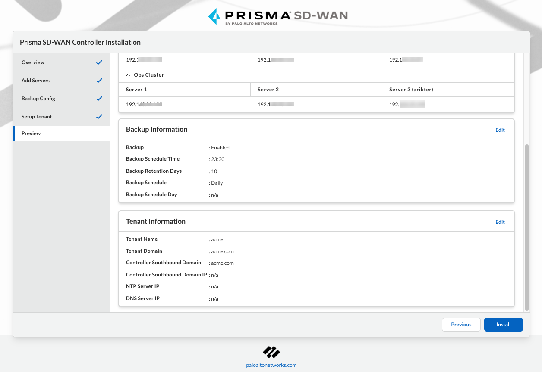Click the Backup Information heading
Viewport: 542px width, 372px height.
tap(157, 129)
